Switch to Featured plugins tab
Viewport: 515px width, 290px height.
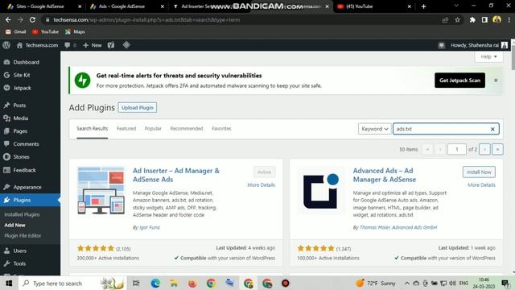click(x=126, y=129)
